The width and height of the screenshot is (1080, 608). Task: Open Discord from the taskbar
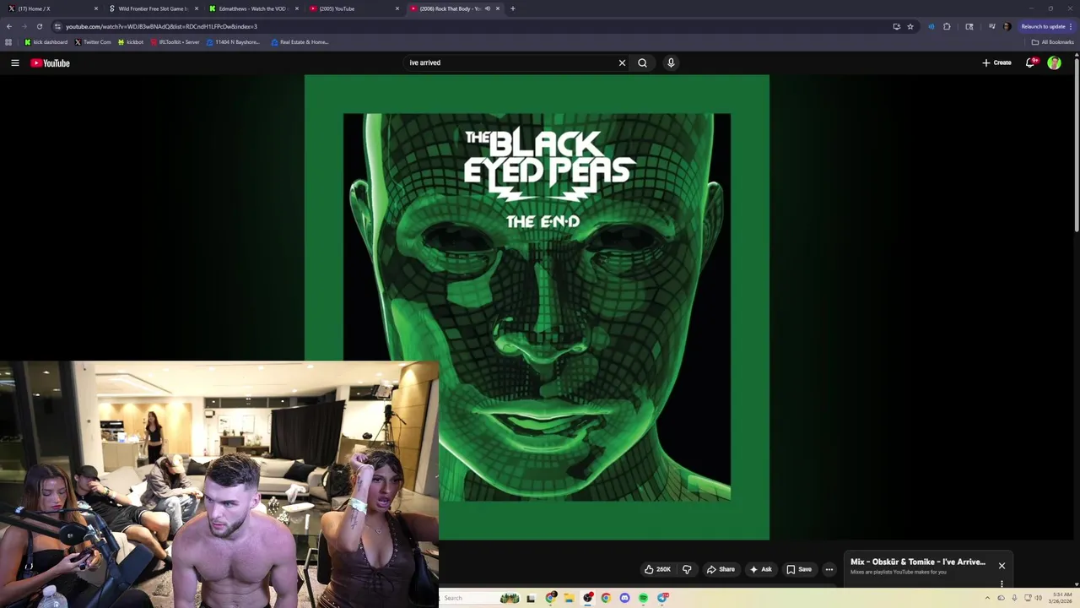624,598
